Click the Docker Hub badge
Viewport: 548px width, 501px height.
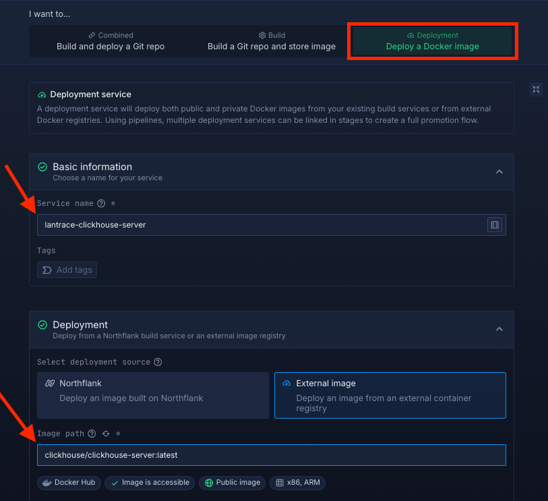pos(69,483)
